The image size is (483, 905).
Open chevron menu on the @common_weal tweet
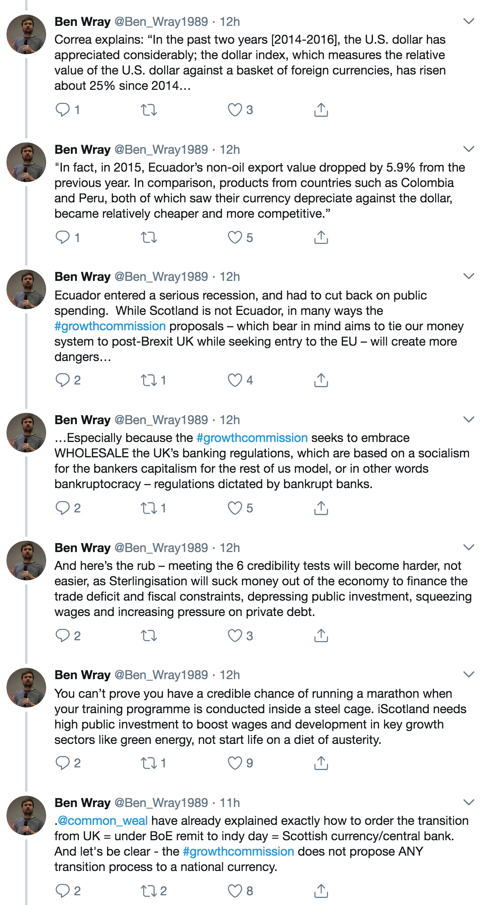coord(468,802)
